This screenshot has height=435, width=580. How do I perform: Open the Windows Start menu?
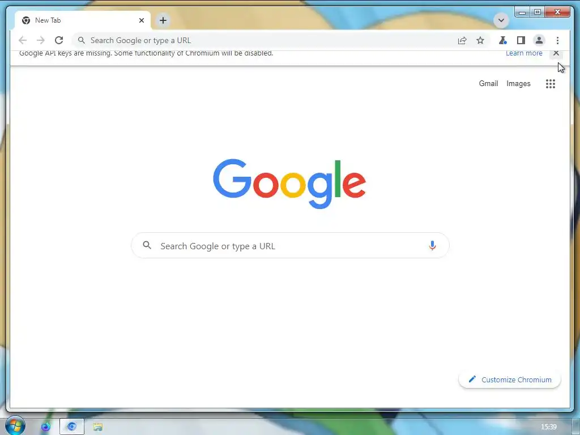click(15, 426)
